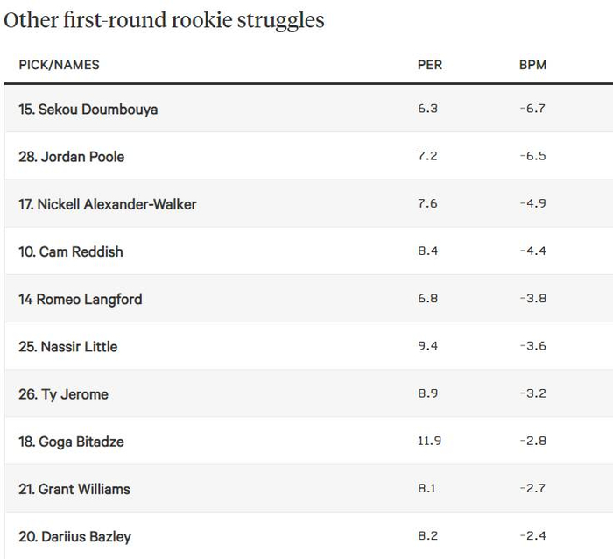
Task: Click the 9.4 PER cell
Action: tap(428, 346)
